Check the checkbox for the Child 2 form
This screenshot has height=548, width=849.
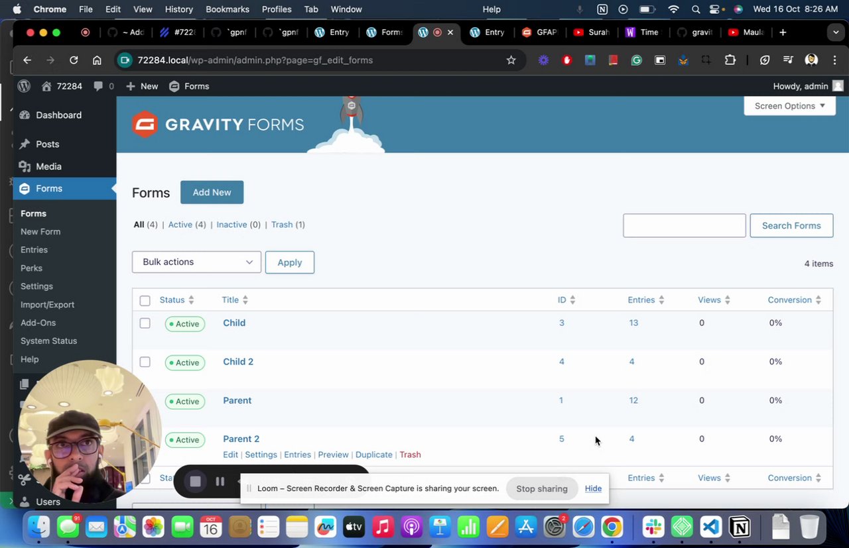[145, 362]
